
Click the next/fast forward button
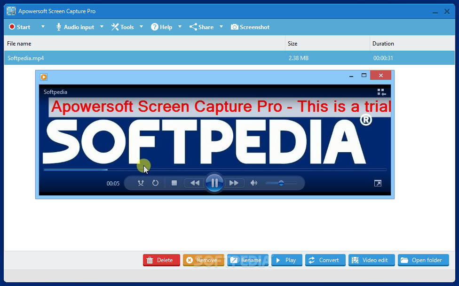[x=234, y=183]
